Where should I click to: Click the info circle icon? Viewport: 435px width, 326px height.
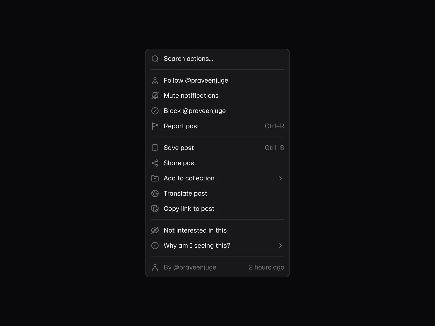click(x=155, y=246)
